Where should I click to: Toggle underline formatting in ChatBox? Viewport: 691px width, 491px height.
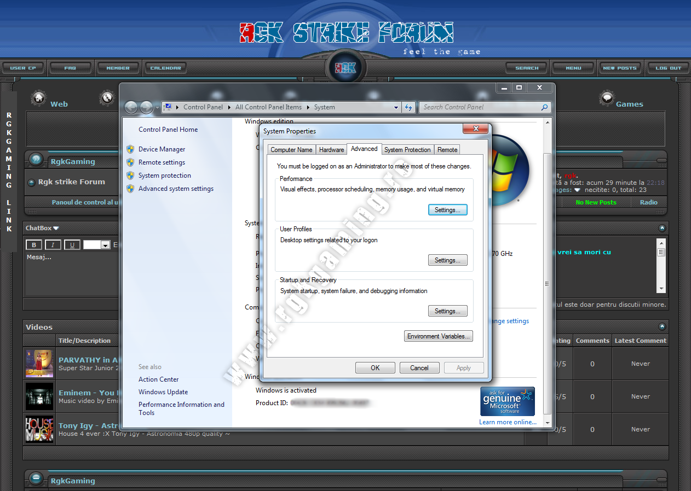pyautogui.click(x=72, y=245)
